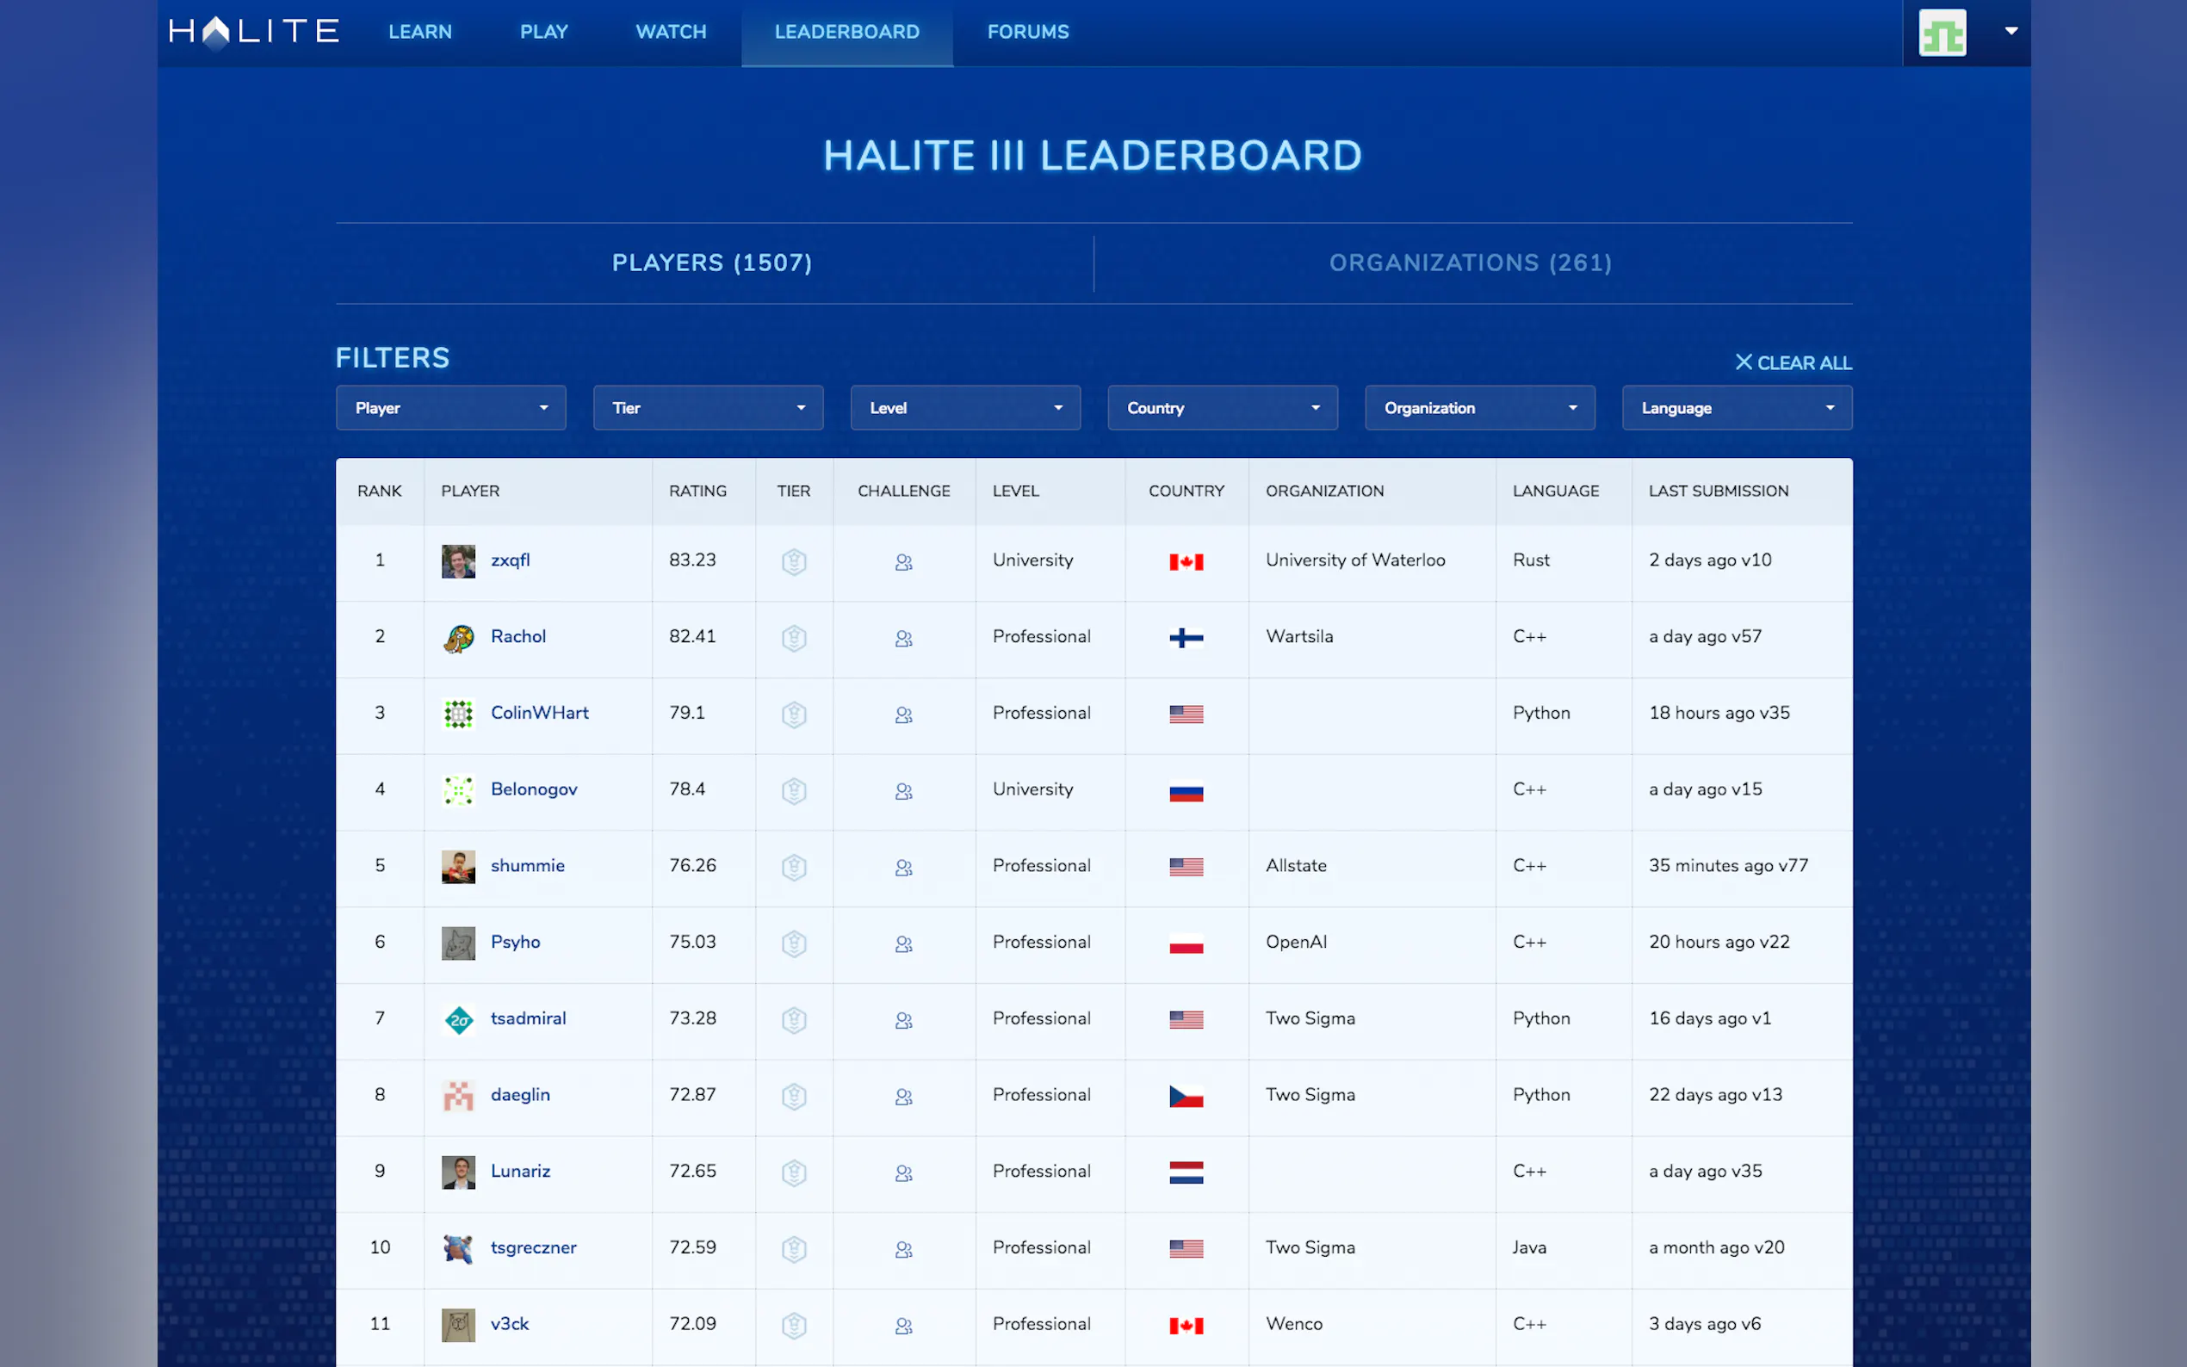Switch to Organizations (261) tab
2187x1367 pixels.
[x=1470, y=263]
